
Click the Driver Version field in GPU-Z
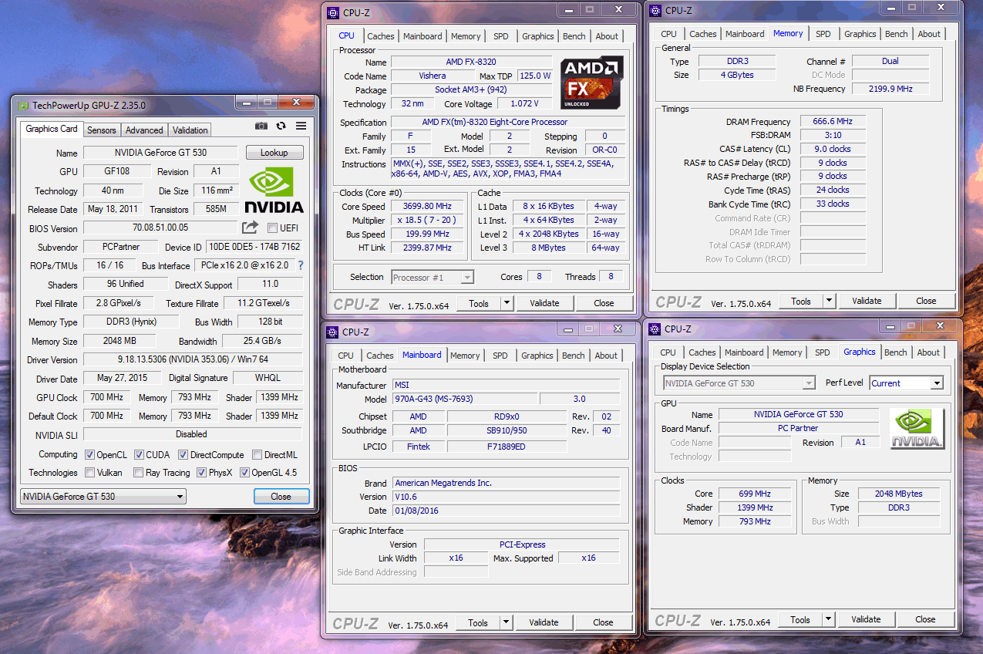tap(193, 360)
